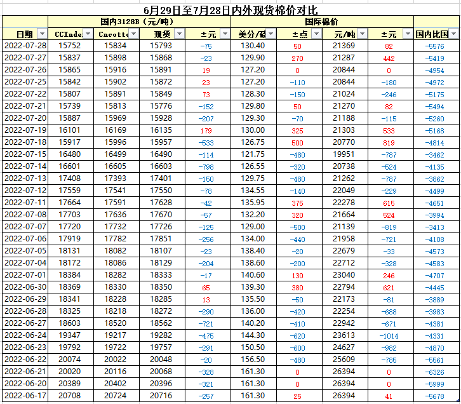Select CCIndex value 20708
Viewport: 461px width, 404px height.
click(71, 396)
